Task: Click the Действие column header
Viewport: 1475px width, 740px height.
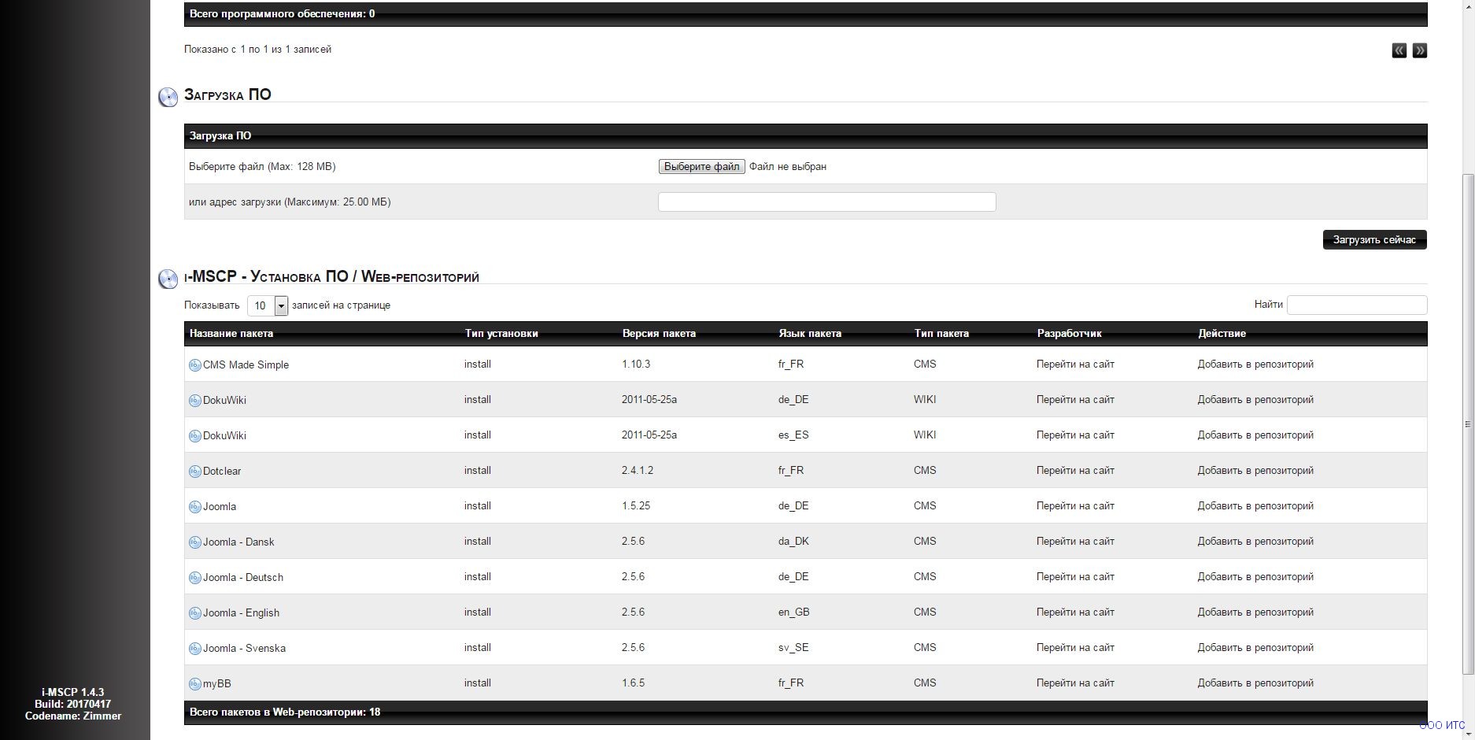Action: pos(1222,333)
